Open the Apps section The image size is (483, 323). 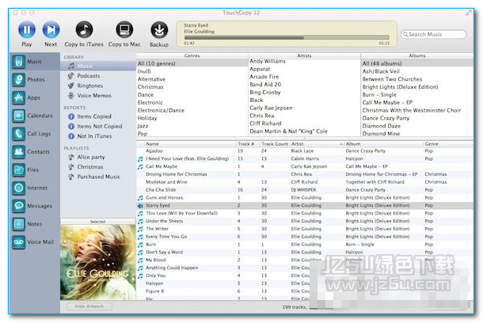coord(35,97)
